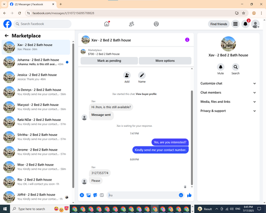Image resolution: width=266 pixels, height=213 pixels.
Task: Open the Friends icon in top navigation
Action: [131, 24]
